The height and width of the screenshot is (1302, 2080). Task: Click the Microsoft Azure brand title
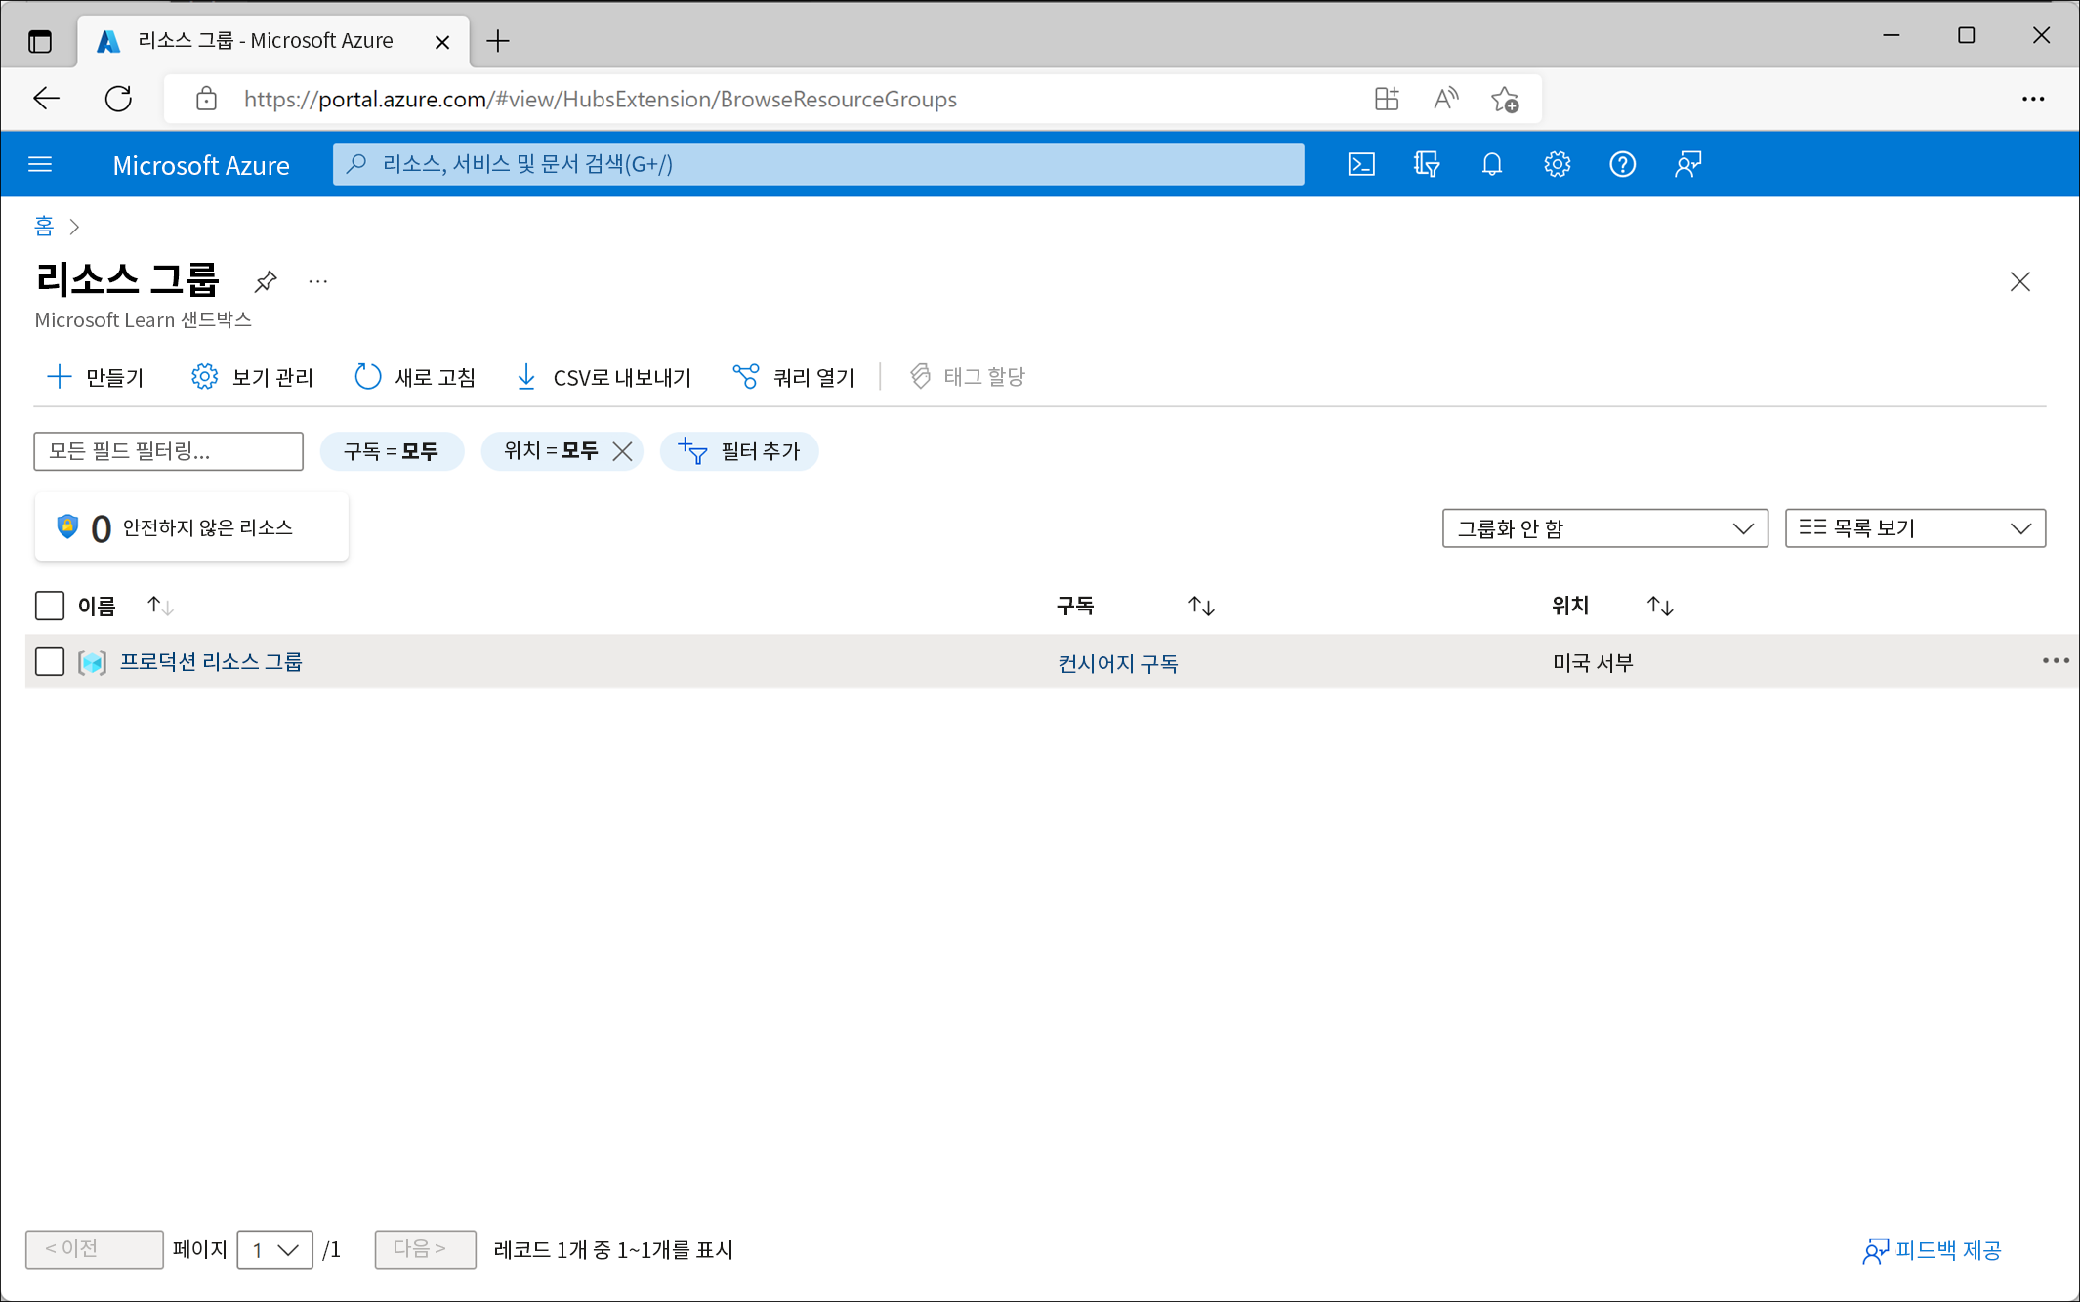point(201,165)
